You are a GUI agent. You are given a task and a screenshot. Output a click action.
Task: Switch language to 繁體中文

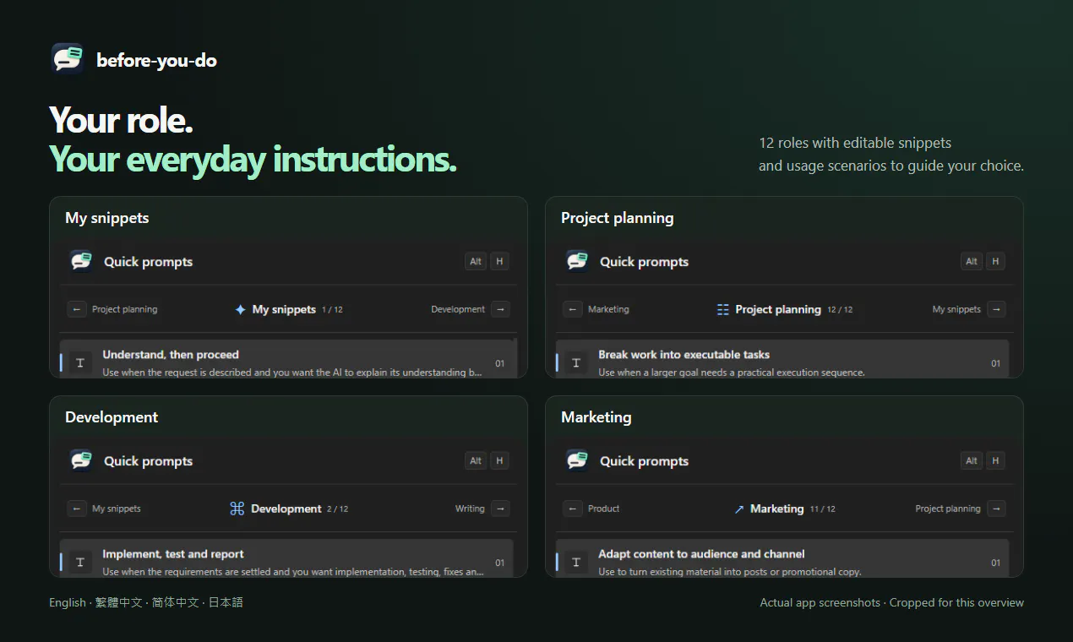point(118,602)
